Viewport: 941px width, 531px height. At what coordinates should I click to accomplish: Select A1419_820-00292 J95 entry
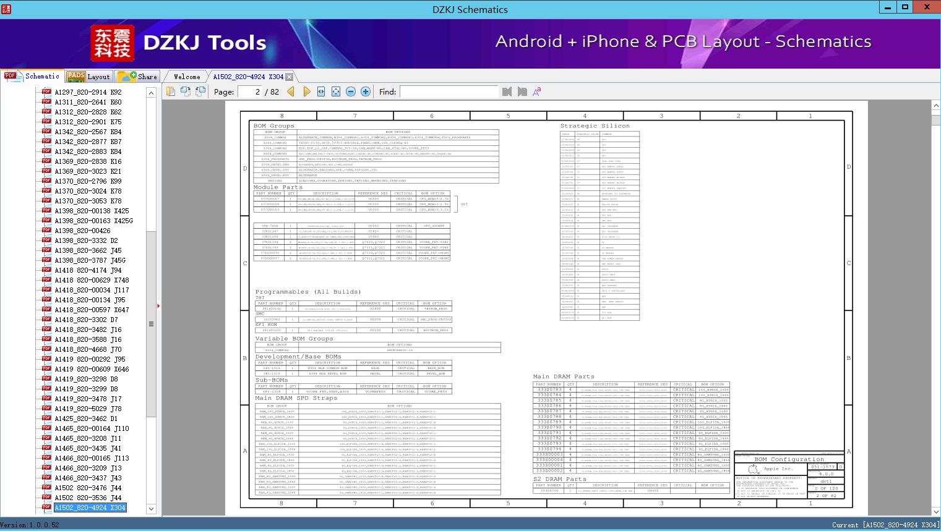click(x=90, y=359)
